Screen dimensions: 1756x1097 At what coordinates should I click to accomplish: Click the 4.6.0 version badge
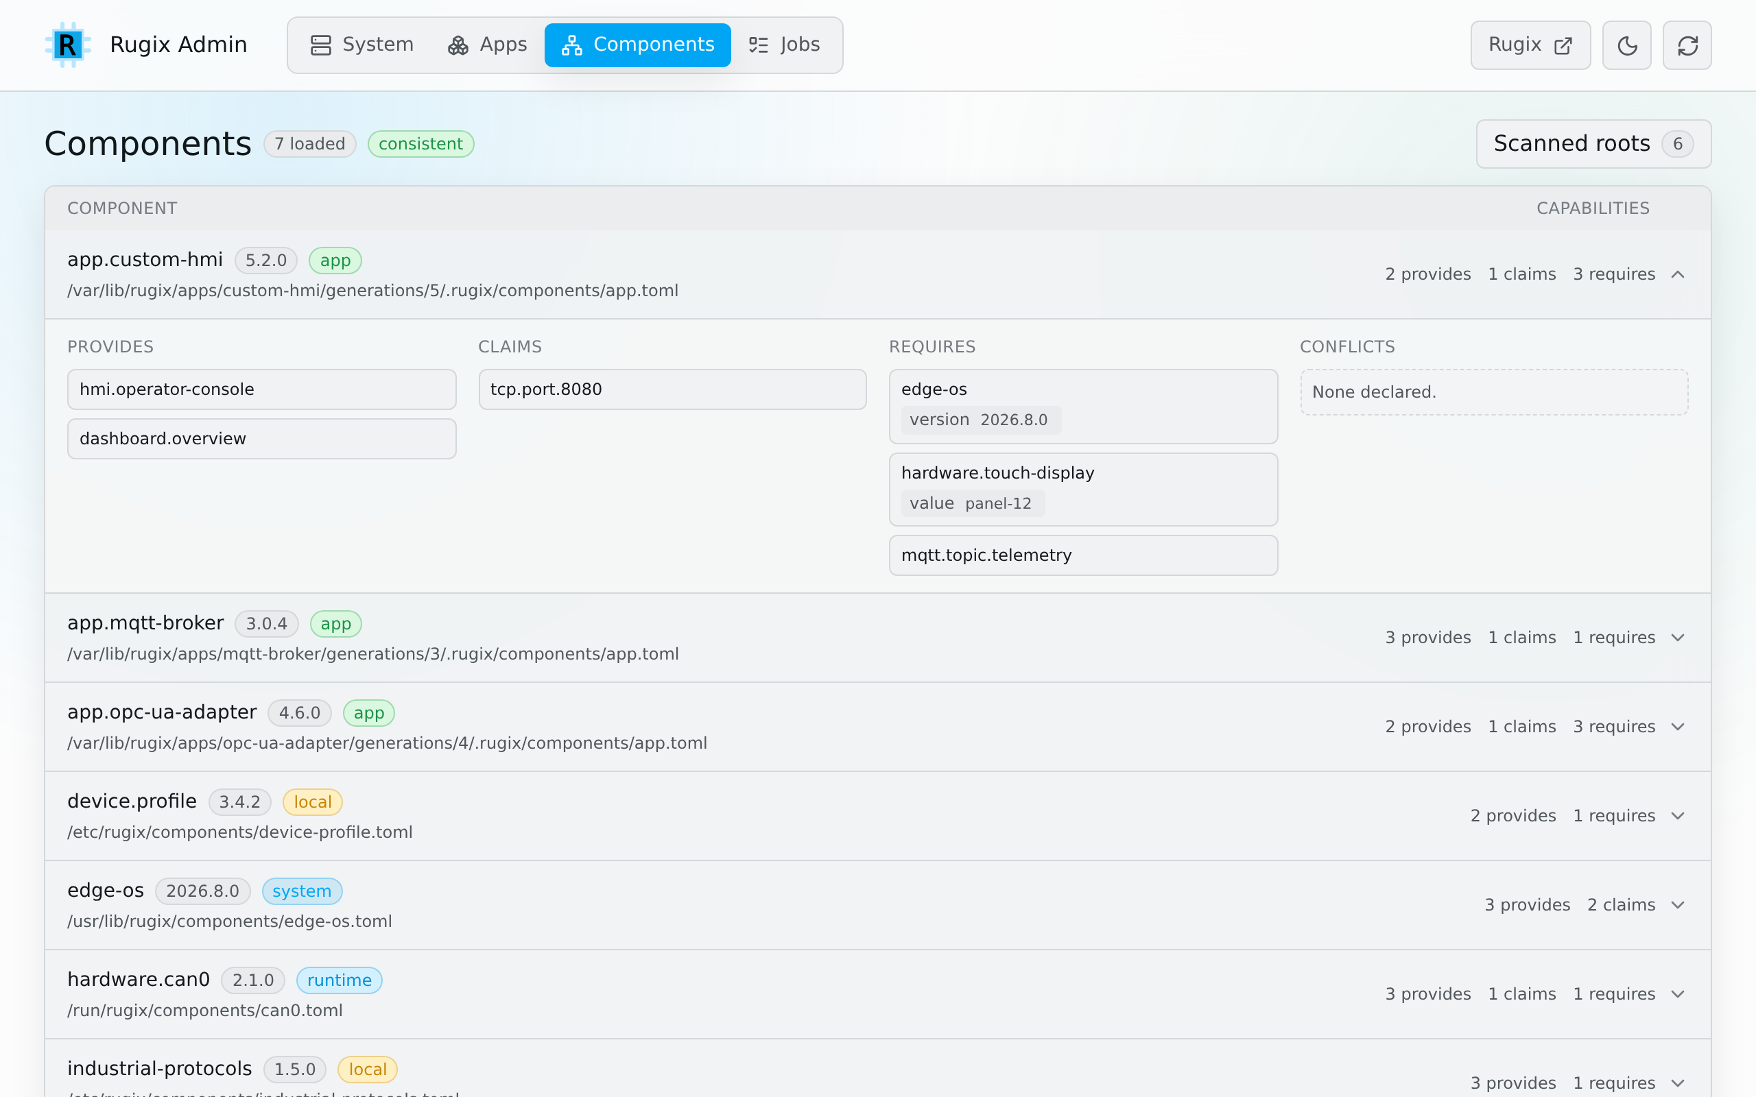click(300, 713)
